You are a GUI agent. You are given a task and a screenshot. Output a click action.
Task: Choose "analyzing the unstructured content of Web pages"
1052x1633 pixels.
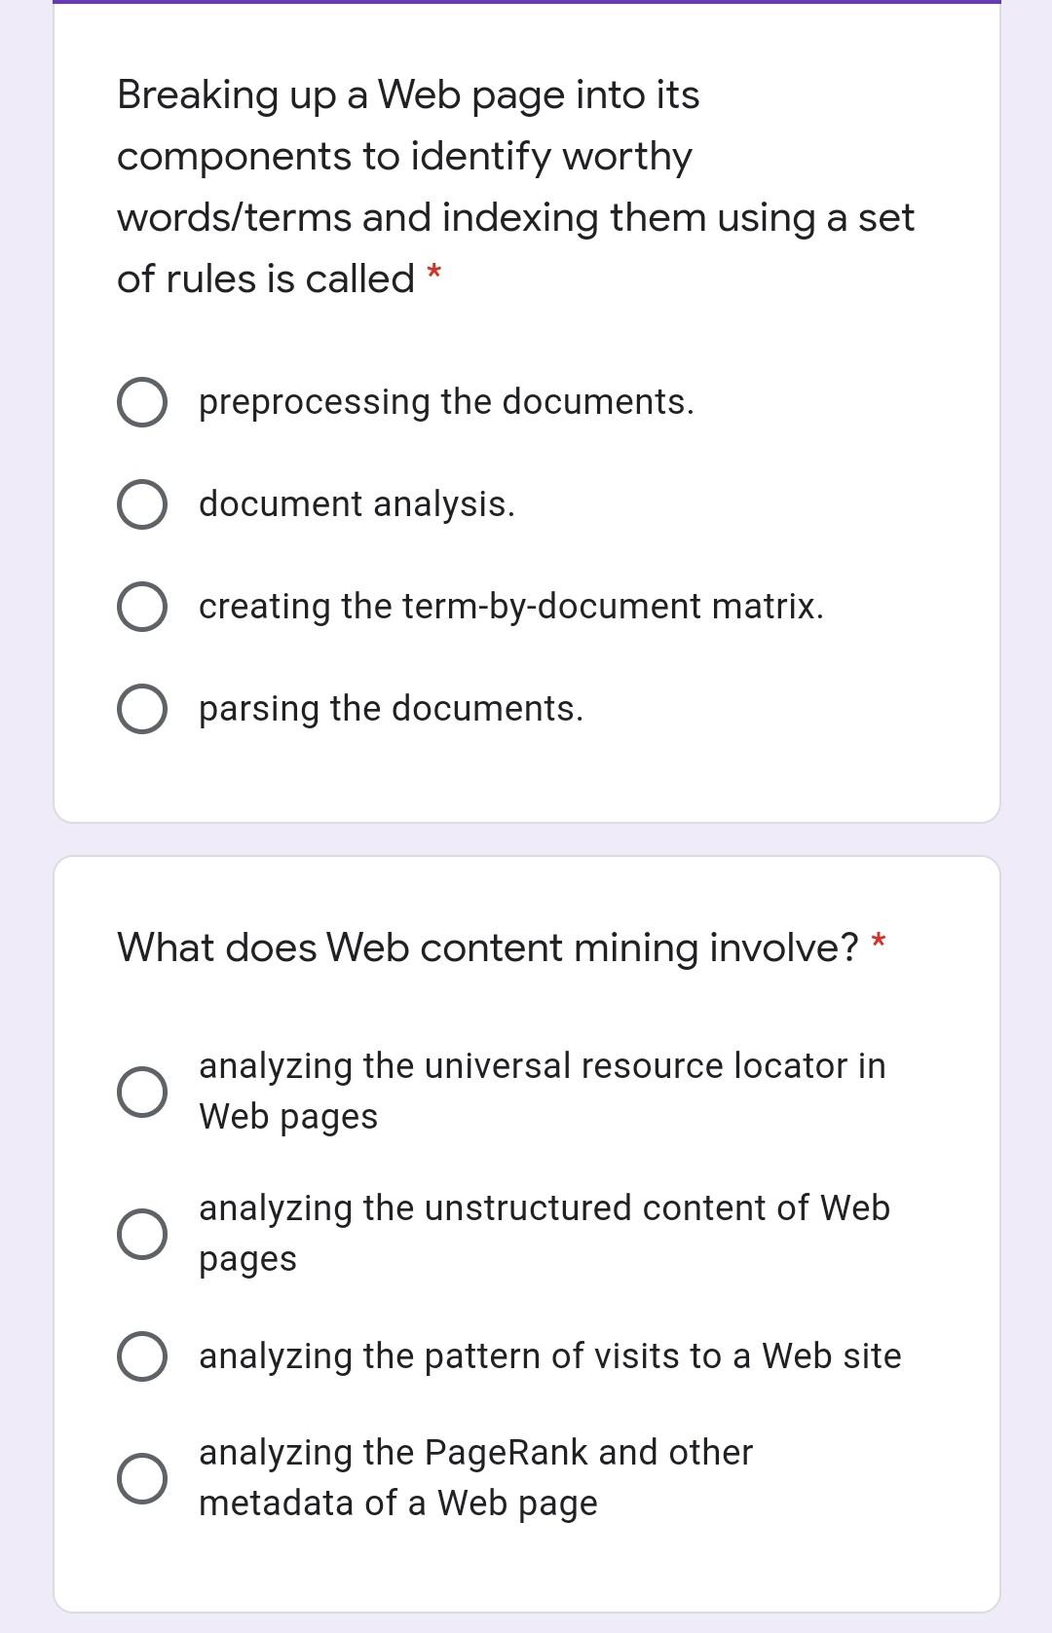141,1234
